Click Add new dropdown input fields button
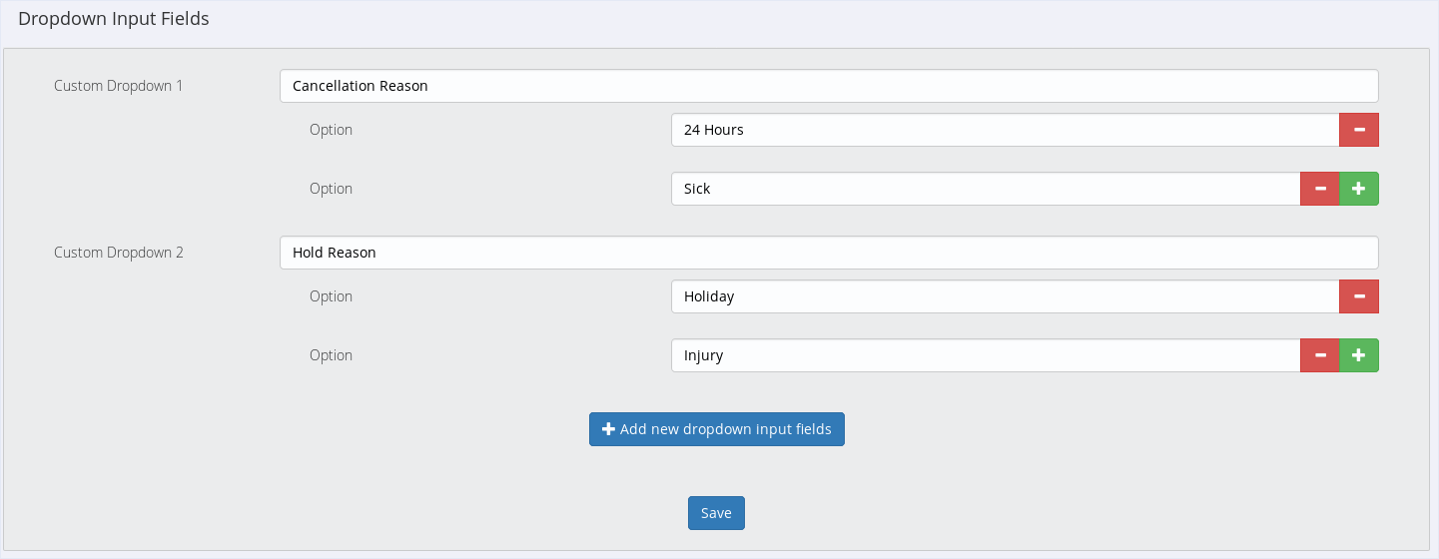 716,429
